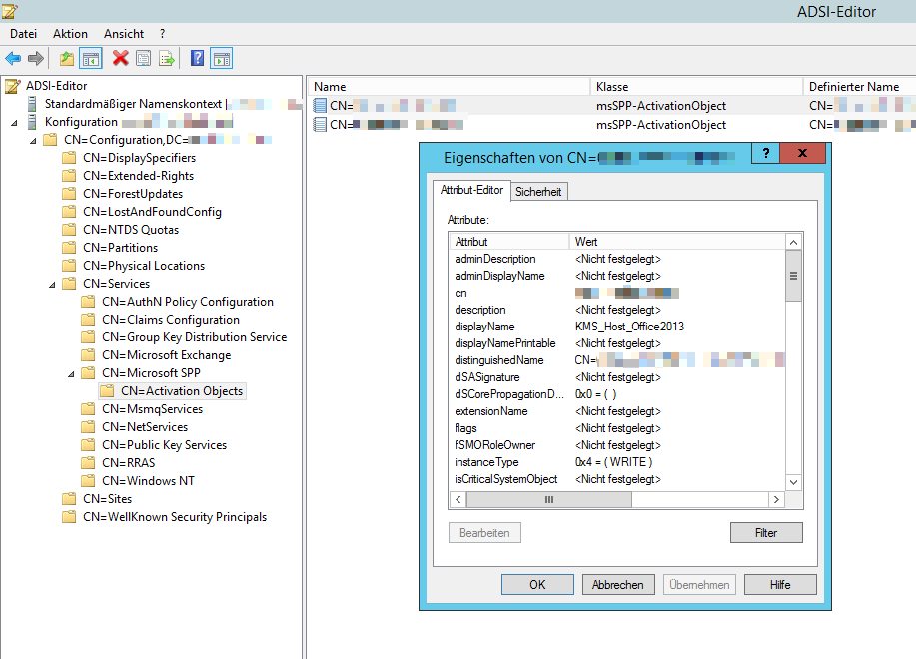The image size is (916, 659).
Task: Toggle the action pane show/hide button
Action: tap(221, 58)
